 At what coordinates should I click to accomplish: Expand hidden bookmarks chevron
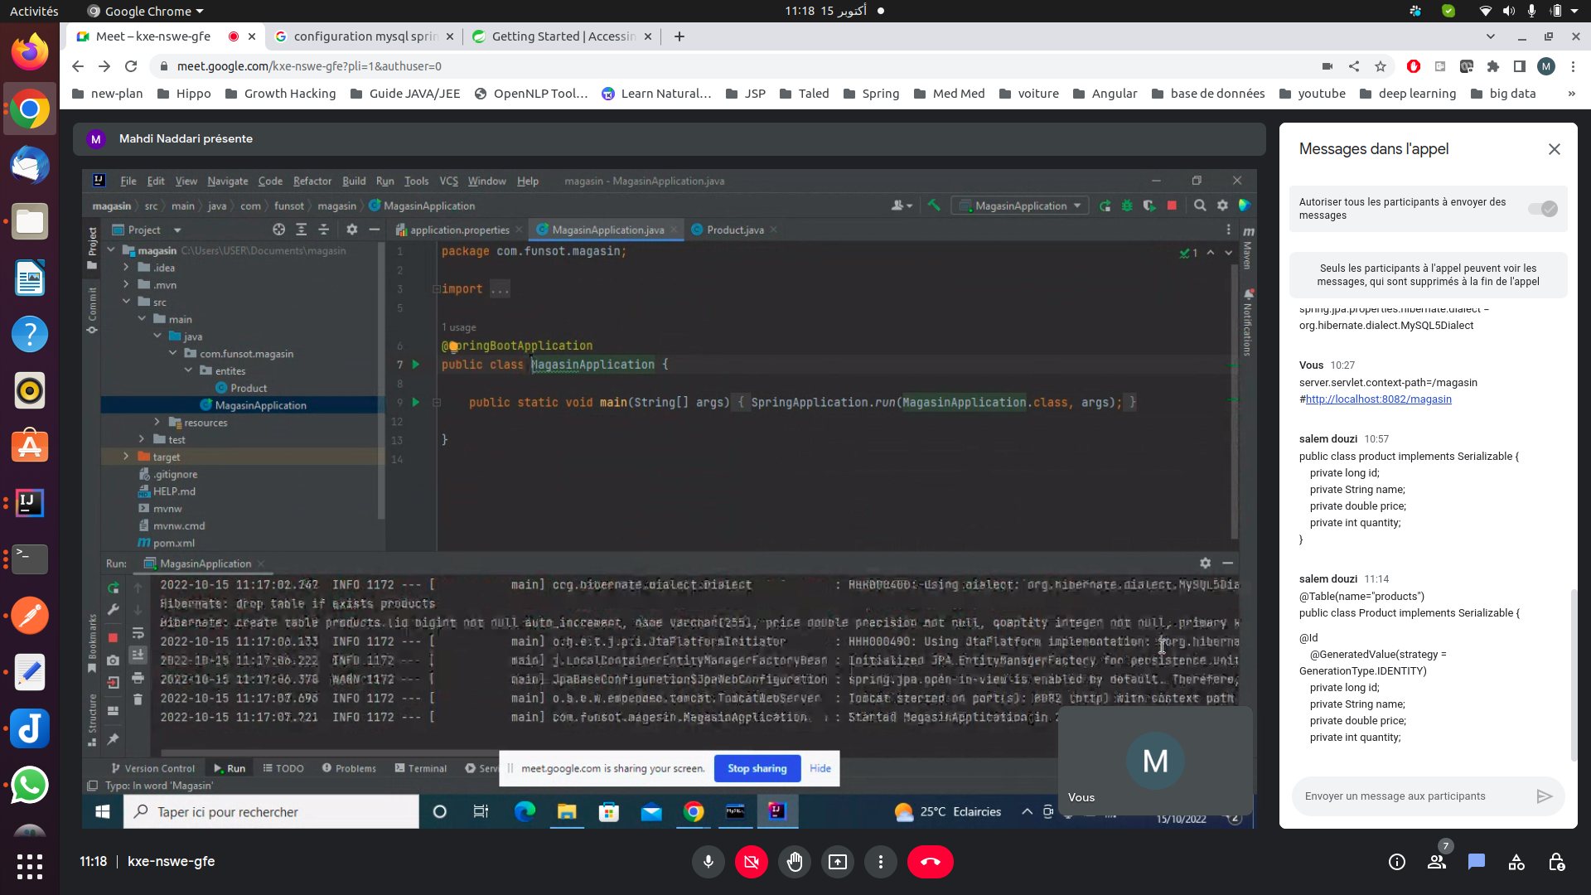[1572, 94]
